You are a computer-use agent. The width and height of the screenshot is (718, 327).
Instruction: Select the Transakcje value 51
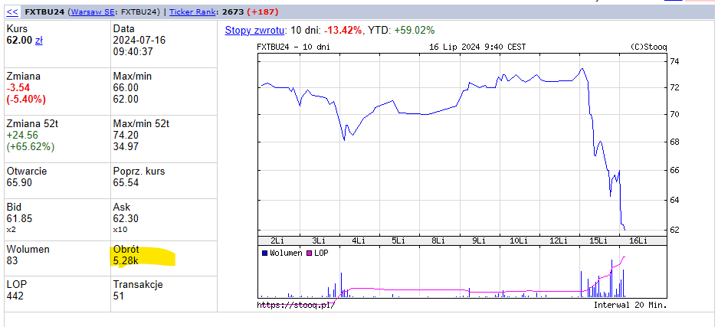pos(119,296)
